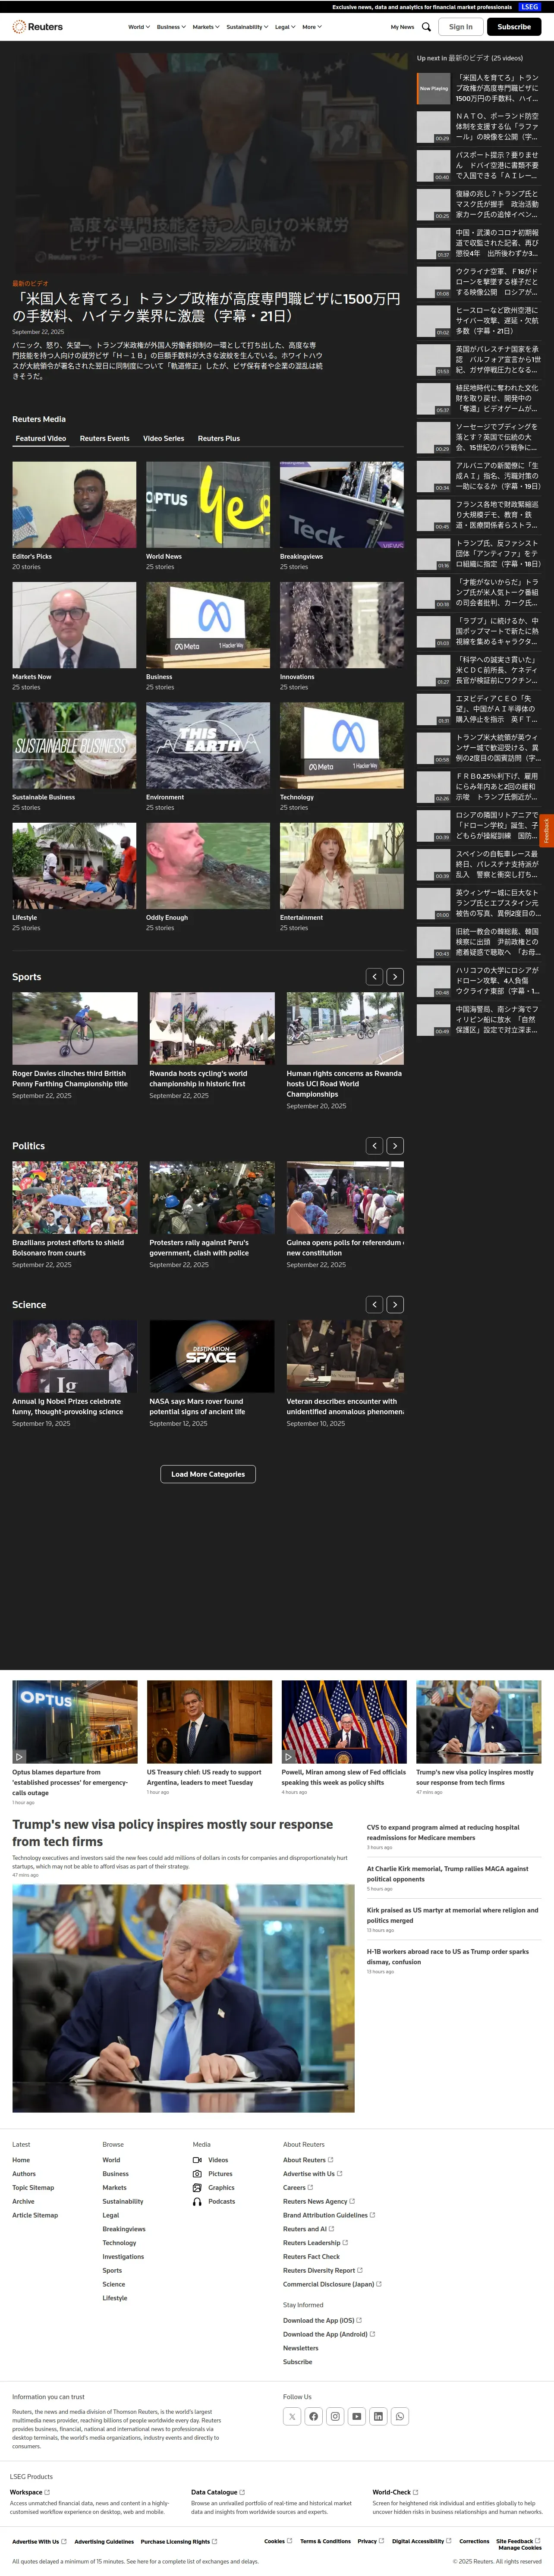Show next Politics videos with right arrow

point(395,1145)
